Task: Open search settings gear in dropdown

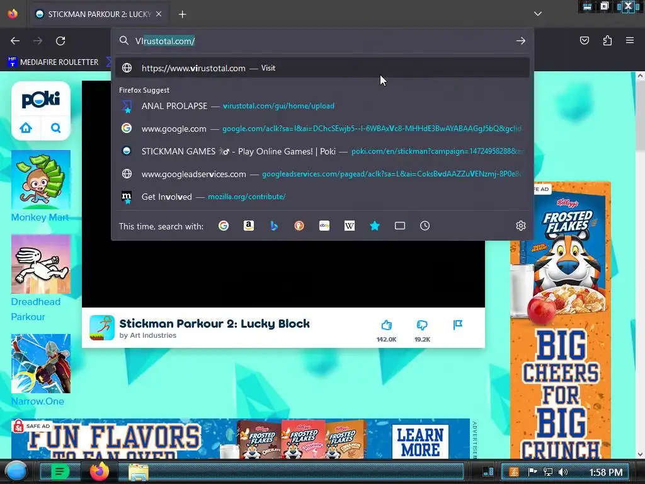Action: pyautogui.click(x=521, y=226)
